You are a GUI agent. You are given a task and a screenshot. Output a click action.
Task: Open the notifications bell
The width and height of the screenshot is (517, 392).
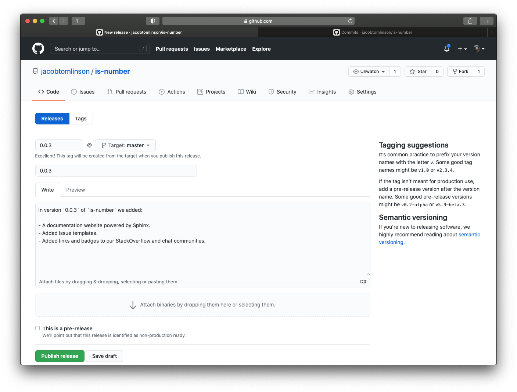click(447, 48)
